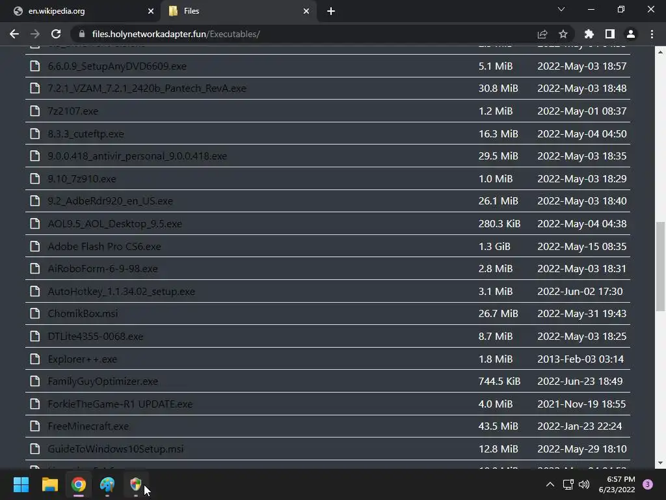Switch to the en.wikipedia.org tab
Screen dimensions: 666x500
pos(81,11)
